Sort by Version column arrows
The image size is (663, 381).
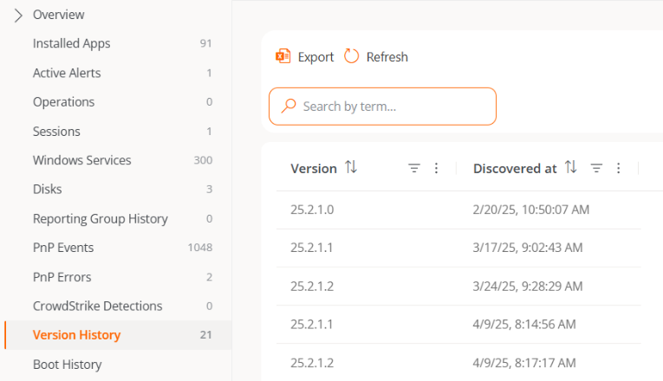[x=351, y=168]
